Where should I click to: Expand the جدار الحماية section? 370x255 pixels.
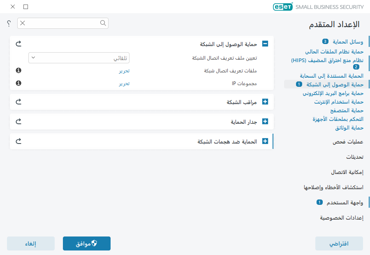266,121
